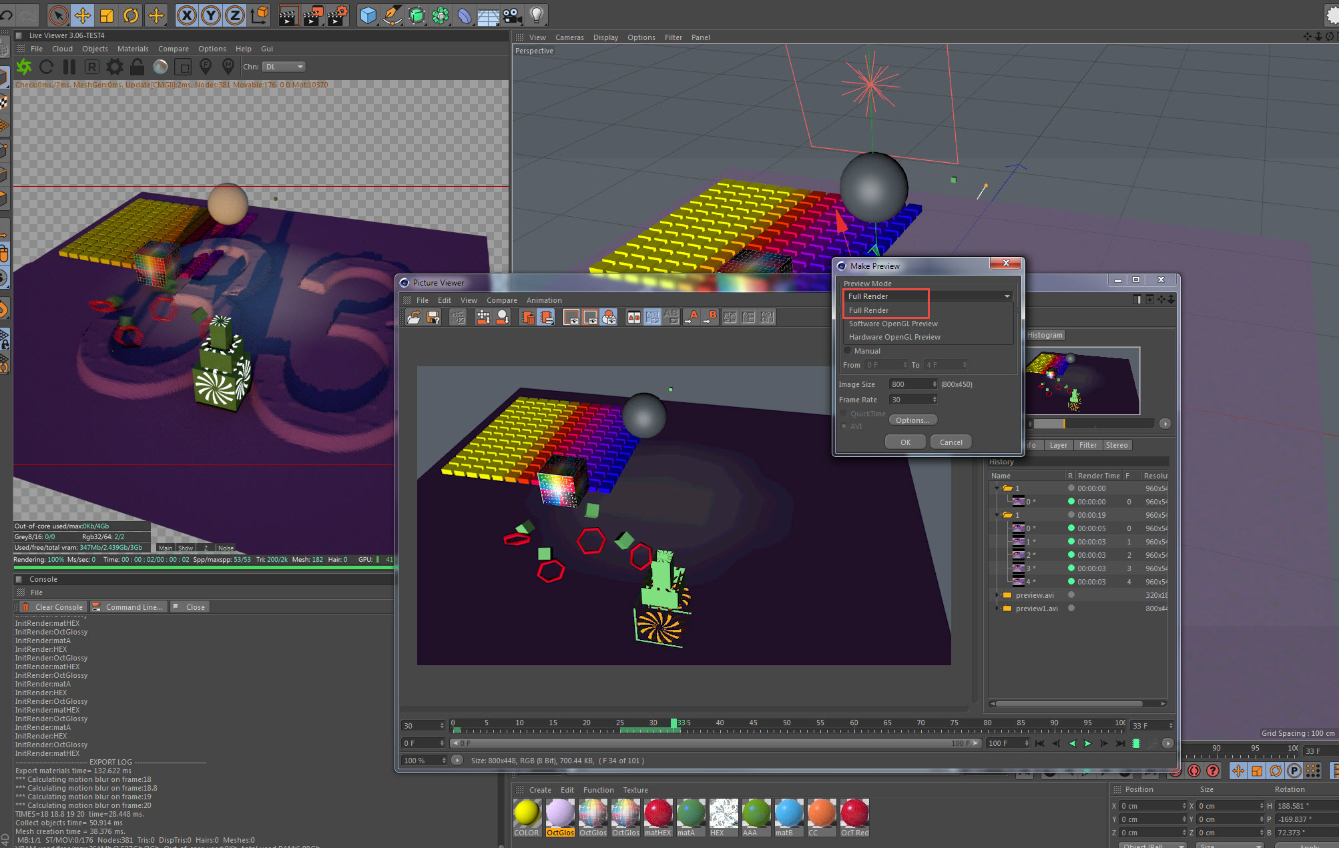
Task: Open Octane settings gear in Live Viewer
Action: 115,67
